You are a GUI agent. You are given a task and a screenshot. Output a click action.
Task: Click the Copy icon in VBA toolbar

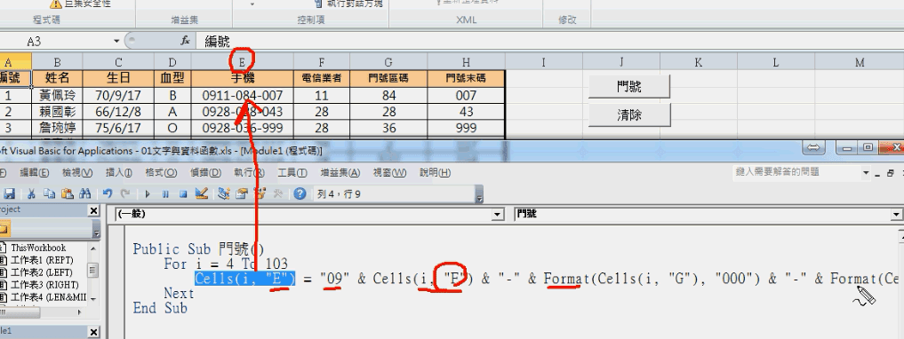(x=49, y=194)
